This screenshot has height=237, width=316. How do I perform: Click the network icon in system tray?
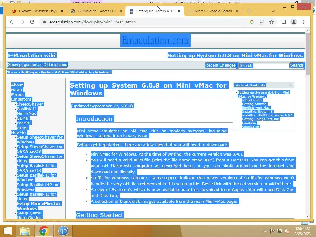tap(280, 231)
